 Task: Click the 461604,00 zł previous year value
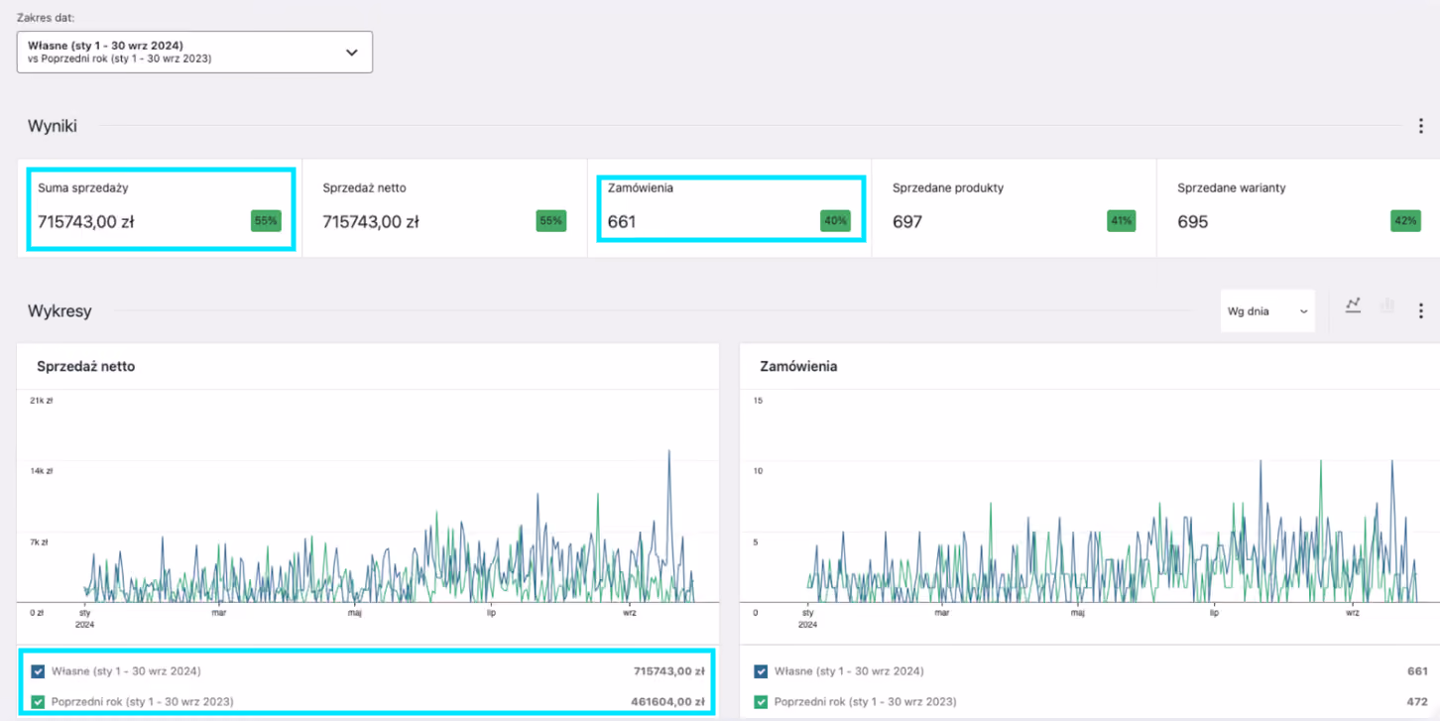[x=667, y=702]
